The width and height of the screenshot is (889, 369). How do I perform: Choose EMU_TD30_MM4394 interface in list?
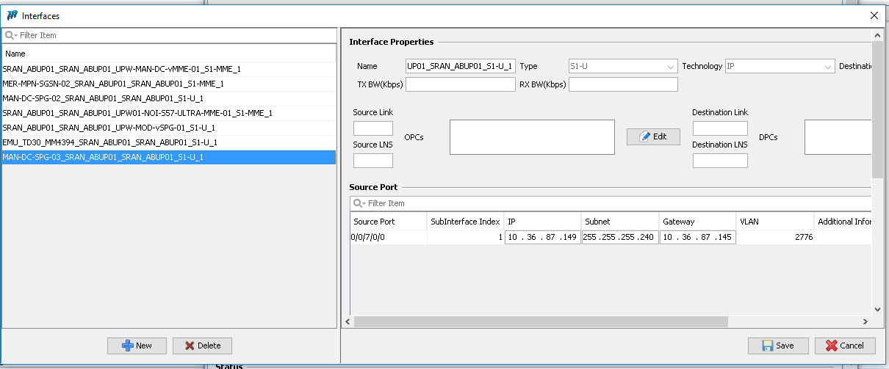point(109,142)
